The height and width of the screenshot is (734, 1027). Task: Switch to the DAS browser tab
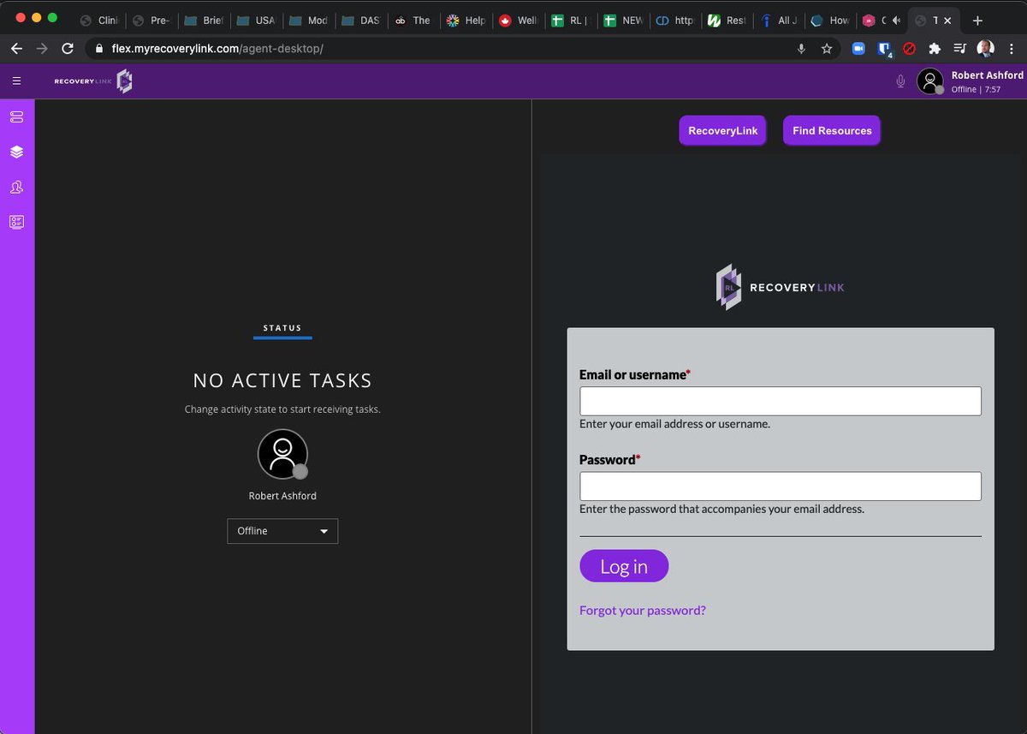pyautogui.click(x=361, y=21)
